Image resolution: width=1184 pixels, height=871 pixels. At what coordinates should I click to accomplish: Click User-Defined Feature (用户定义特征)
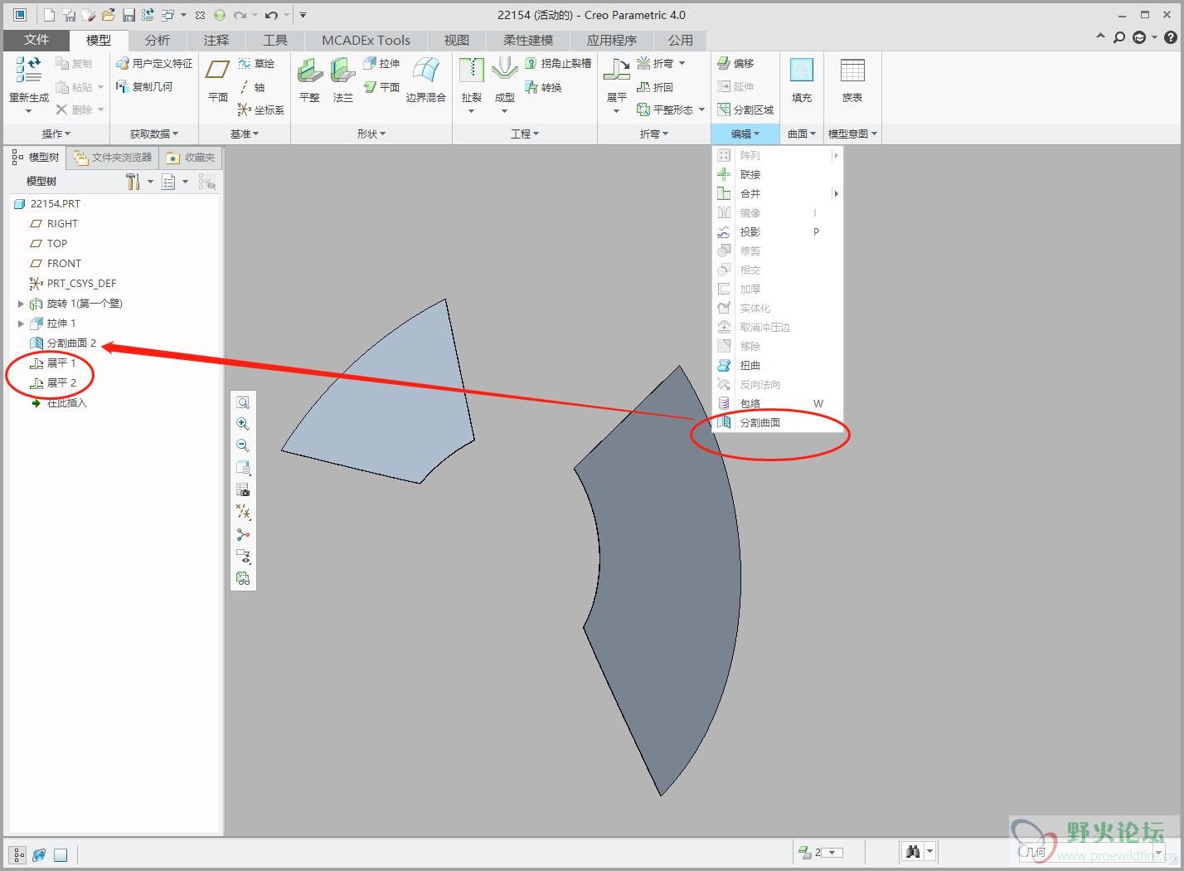point(154,64)
